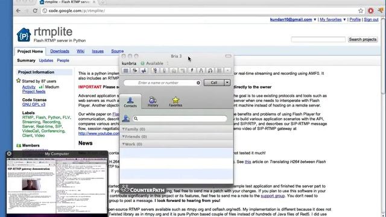Click the Python label link
Screen dimensions: 386x217
coord(54,118)
